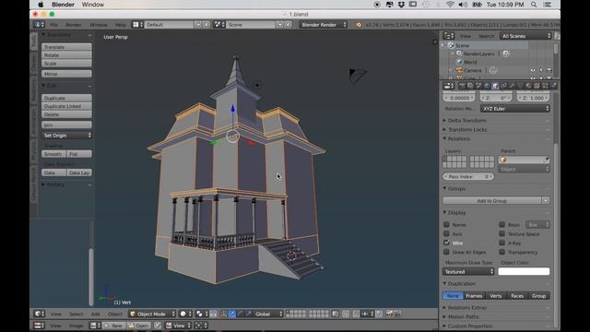Enable the Axis display checkbox
The height and width of the screenshot is (332, 590).
point(446,233)
